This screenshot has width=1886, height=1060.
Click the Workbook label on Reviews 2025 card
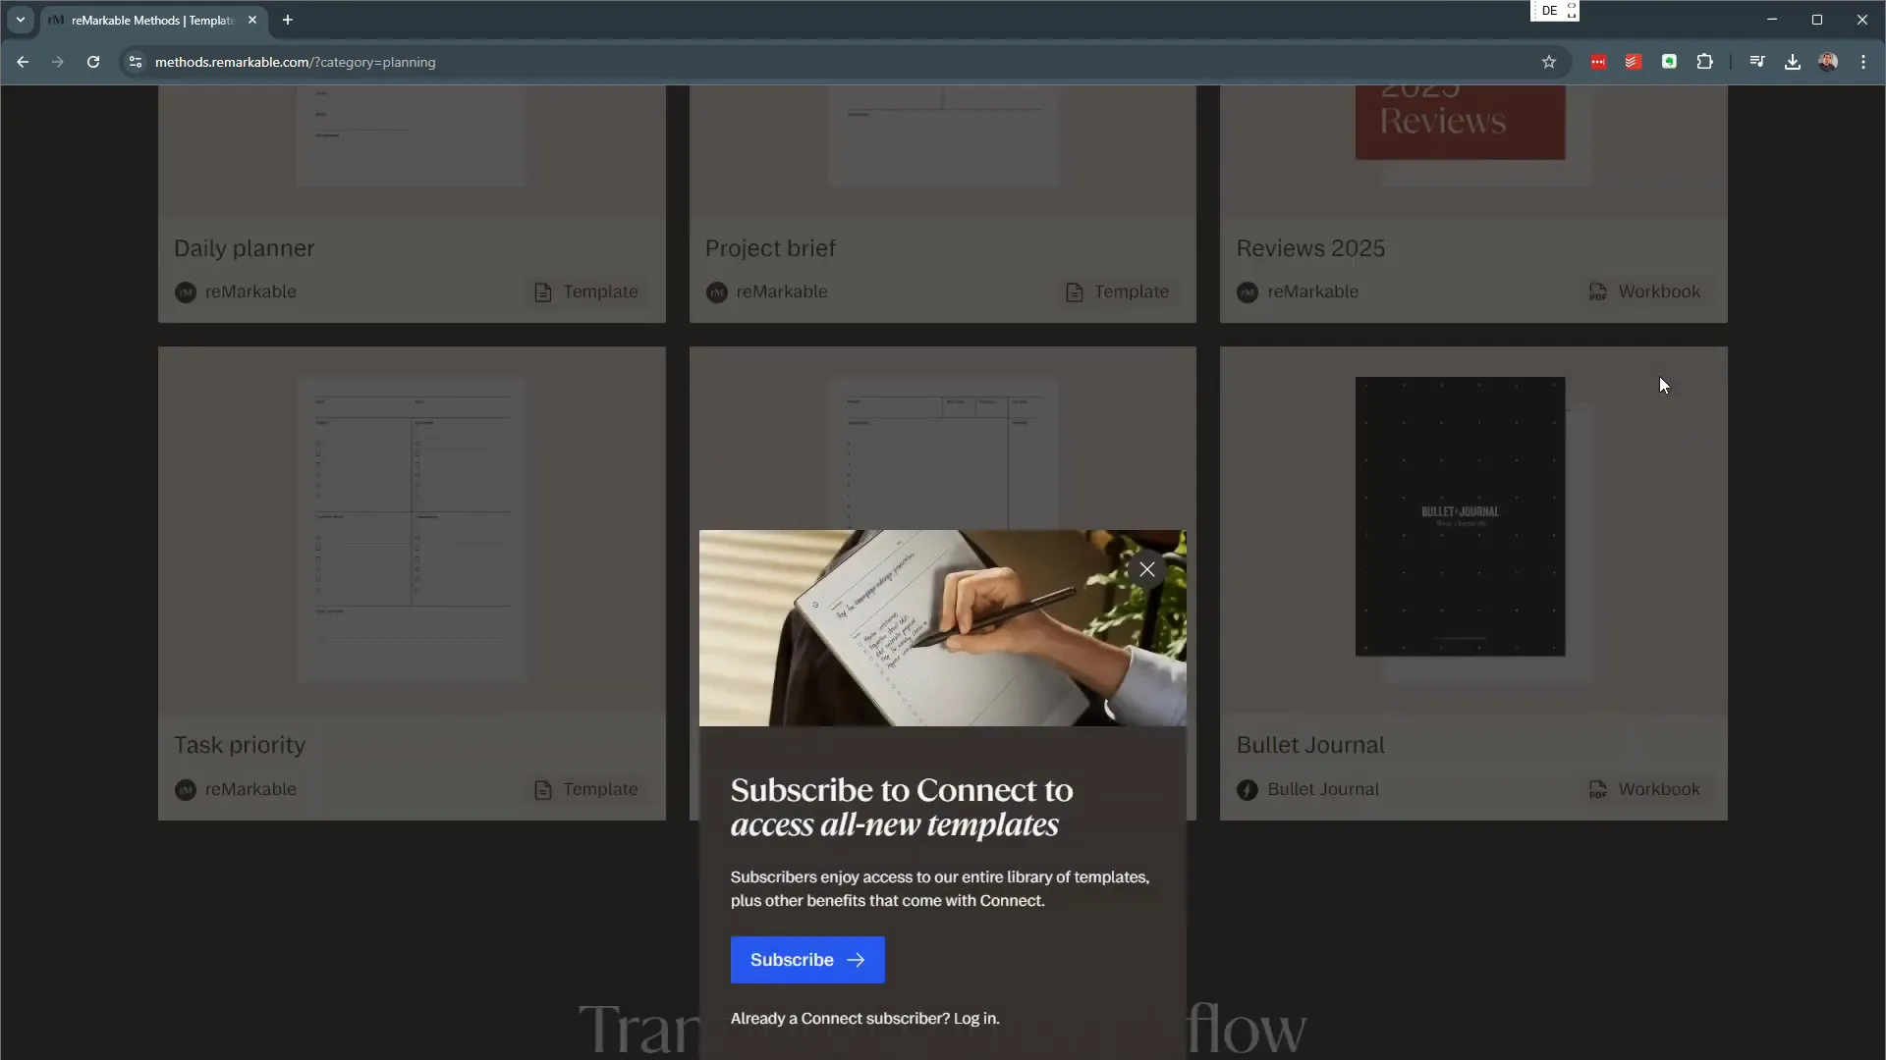pos(1659,291)
